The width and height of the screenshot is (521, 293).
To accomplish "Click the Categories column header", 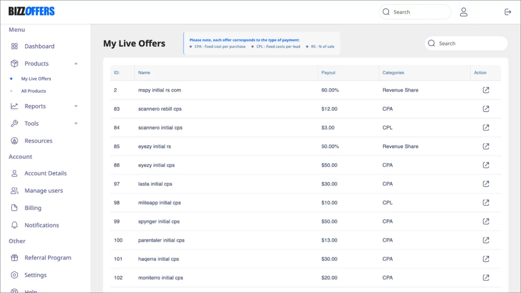I will [x=393, y=73].
